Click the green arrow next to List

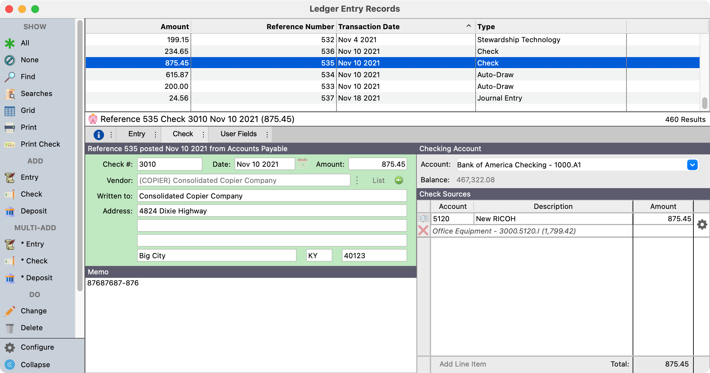click(x=399, y=180)
